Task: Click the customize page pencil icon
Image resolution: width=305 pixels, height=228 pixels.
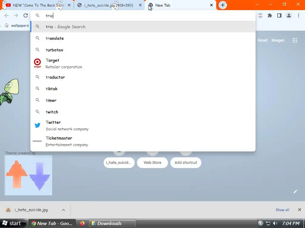Action: coord(295,191)
